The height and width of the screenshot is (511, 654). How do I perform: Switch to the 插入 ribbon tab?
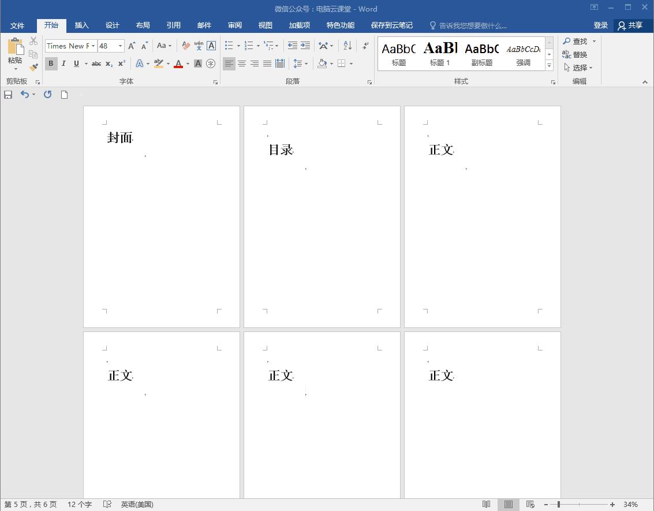[x=81, y=25]
